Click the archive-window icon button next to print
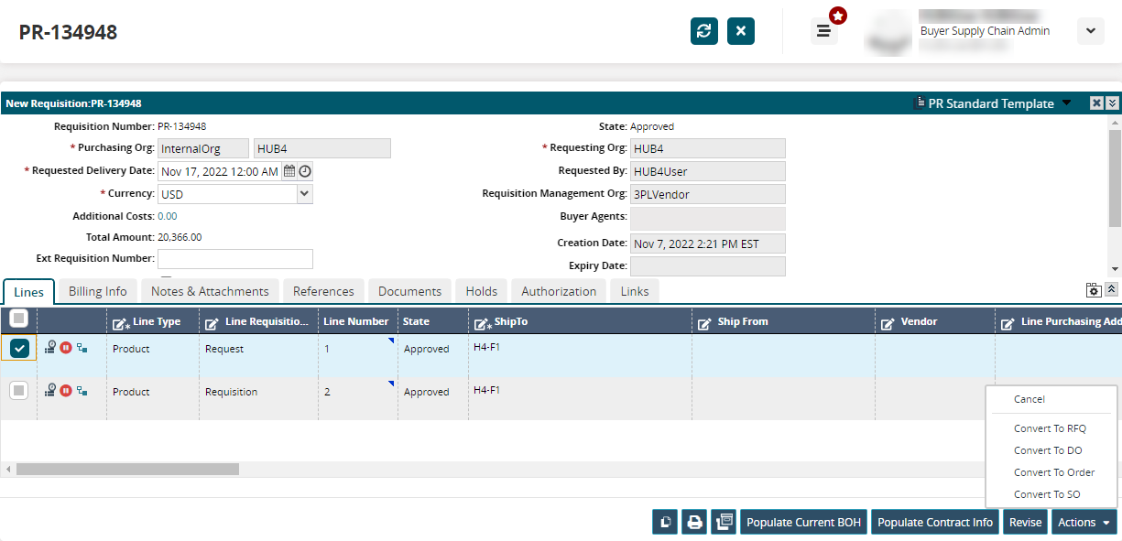This screenshot has width=1122, height=541. click(x=724, y=522)
